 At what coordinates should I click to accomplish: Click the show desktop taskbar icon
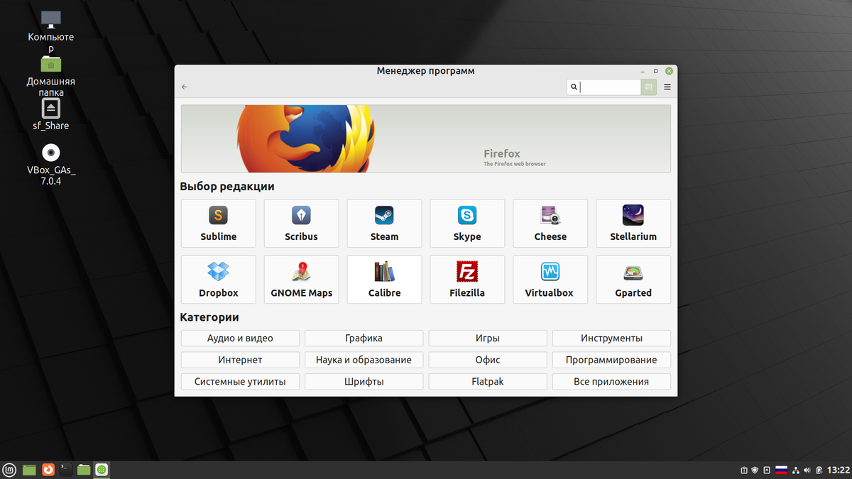point(29,469)
